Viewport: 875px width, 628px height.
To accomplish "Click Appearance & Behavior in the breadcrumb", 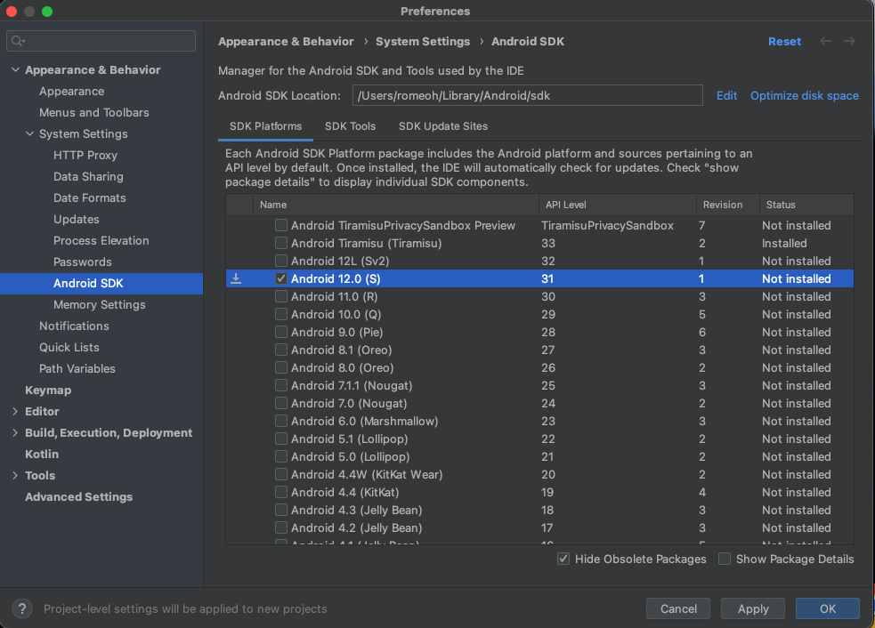I will point(286,41).
